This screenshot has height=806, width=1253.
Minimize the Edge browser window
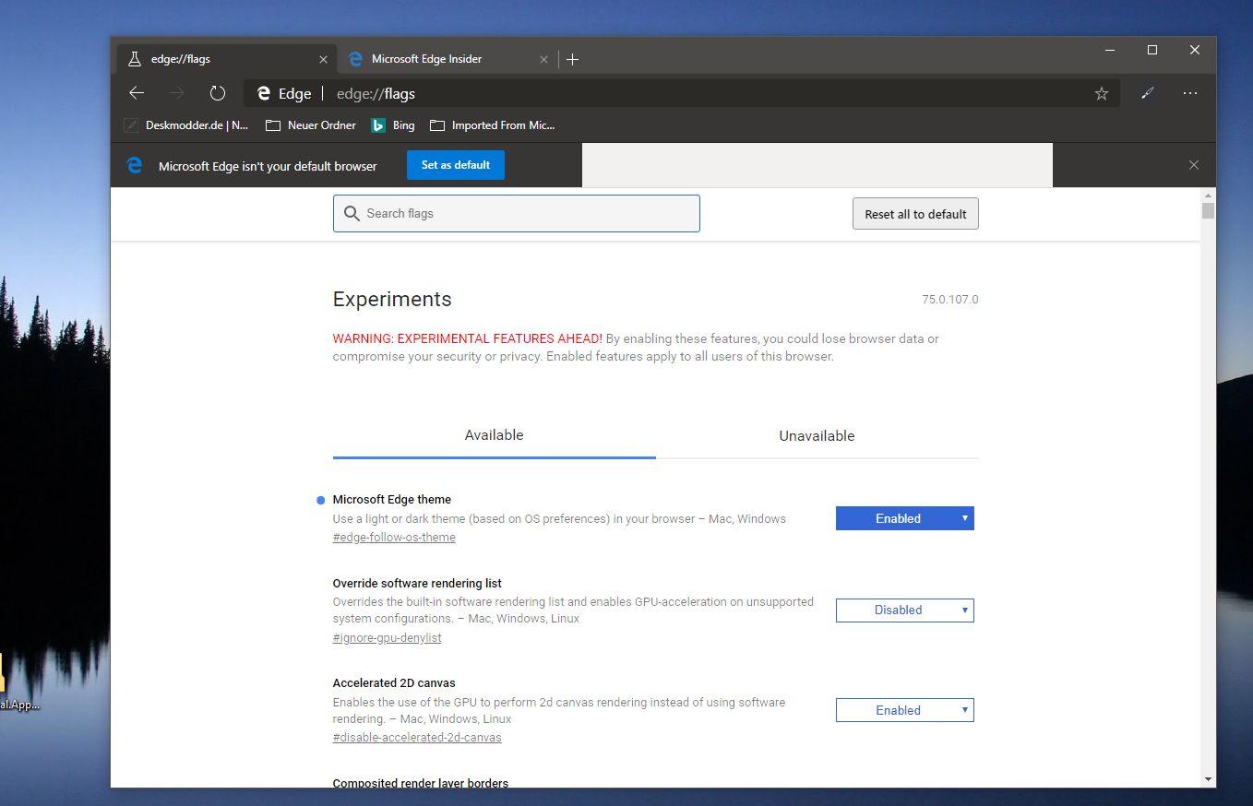pyautogui.click(x=1110, y=50)
